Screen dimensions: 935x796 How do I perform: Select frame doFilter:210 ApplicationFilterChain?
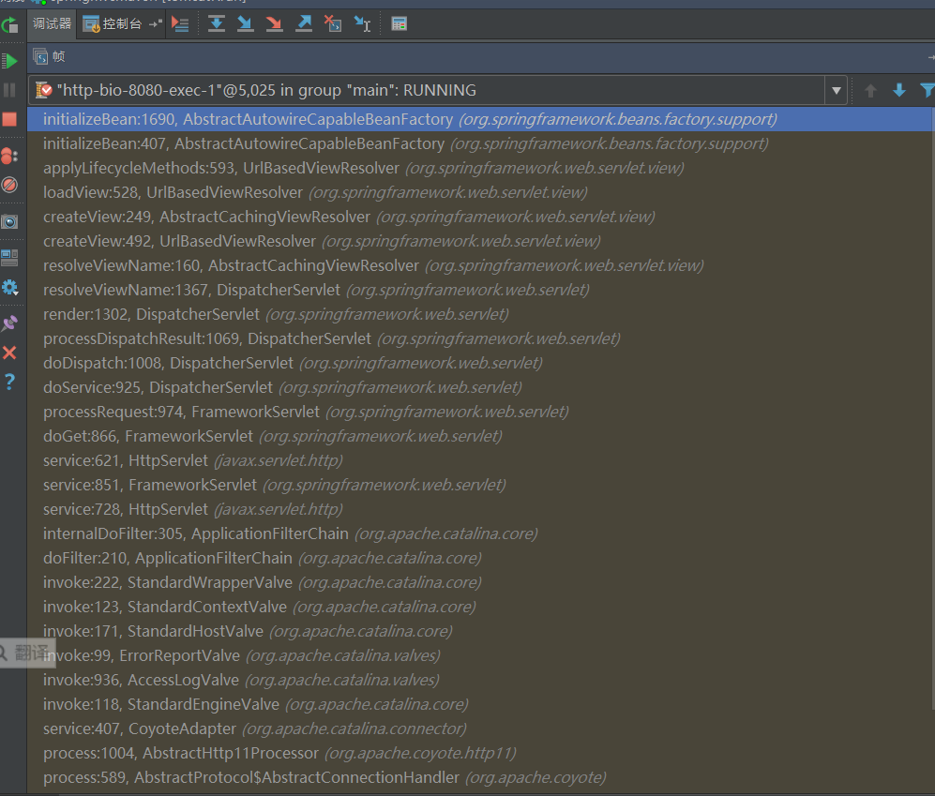pos(479,558)
